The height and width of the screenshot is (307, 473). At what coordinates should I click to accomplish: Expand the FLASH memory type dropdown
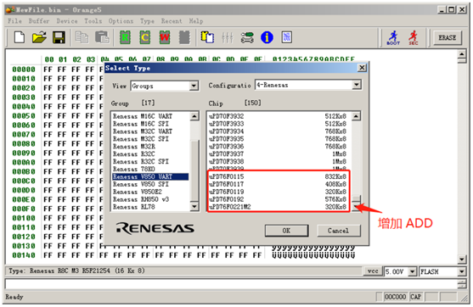pos(462,271)
